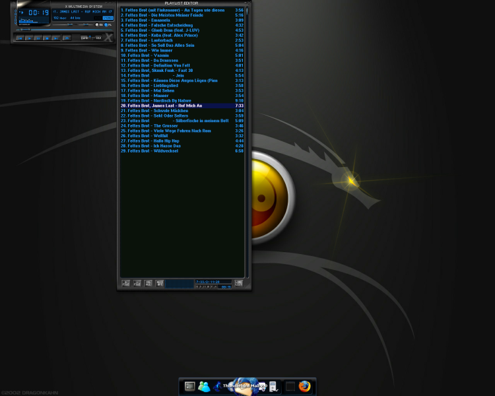Click the balance slider in the player

tap(86, 24)
